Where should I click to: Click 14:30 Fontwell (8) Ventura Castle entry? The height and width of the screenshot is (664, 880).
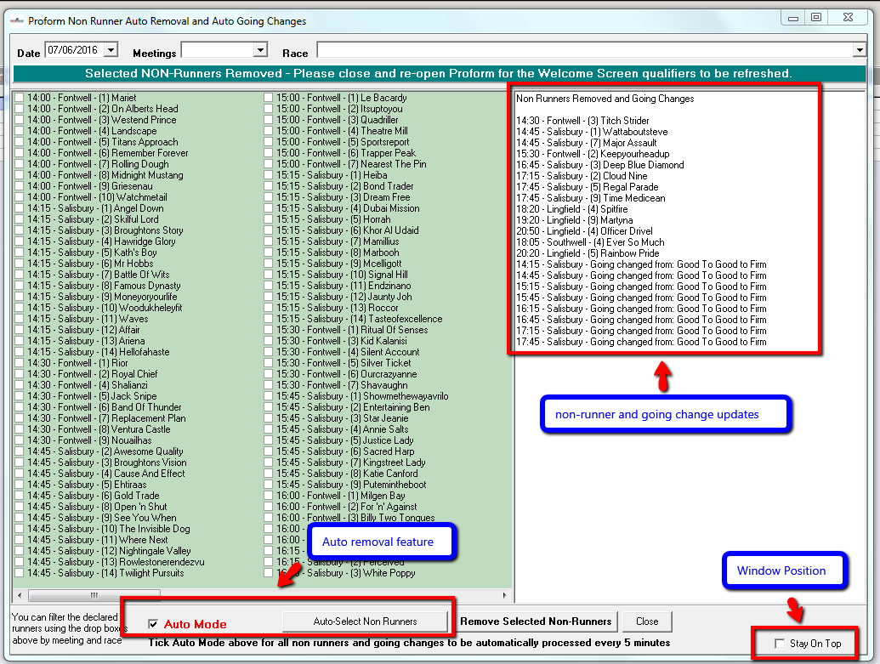click(99, 429)
